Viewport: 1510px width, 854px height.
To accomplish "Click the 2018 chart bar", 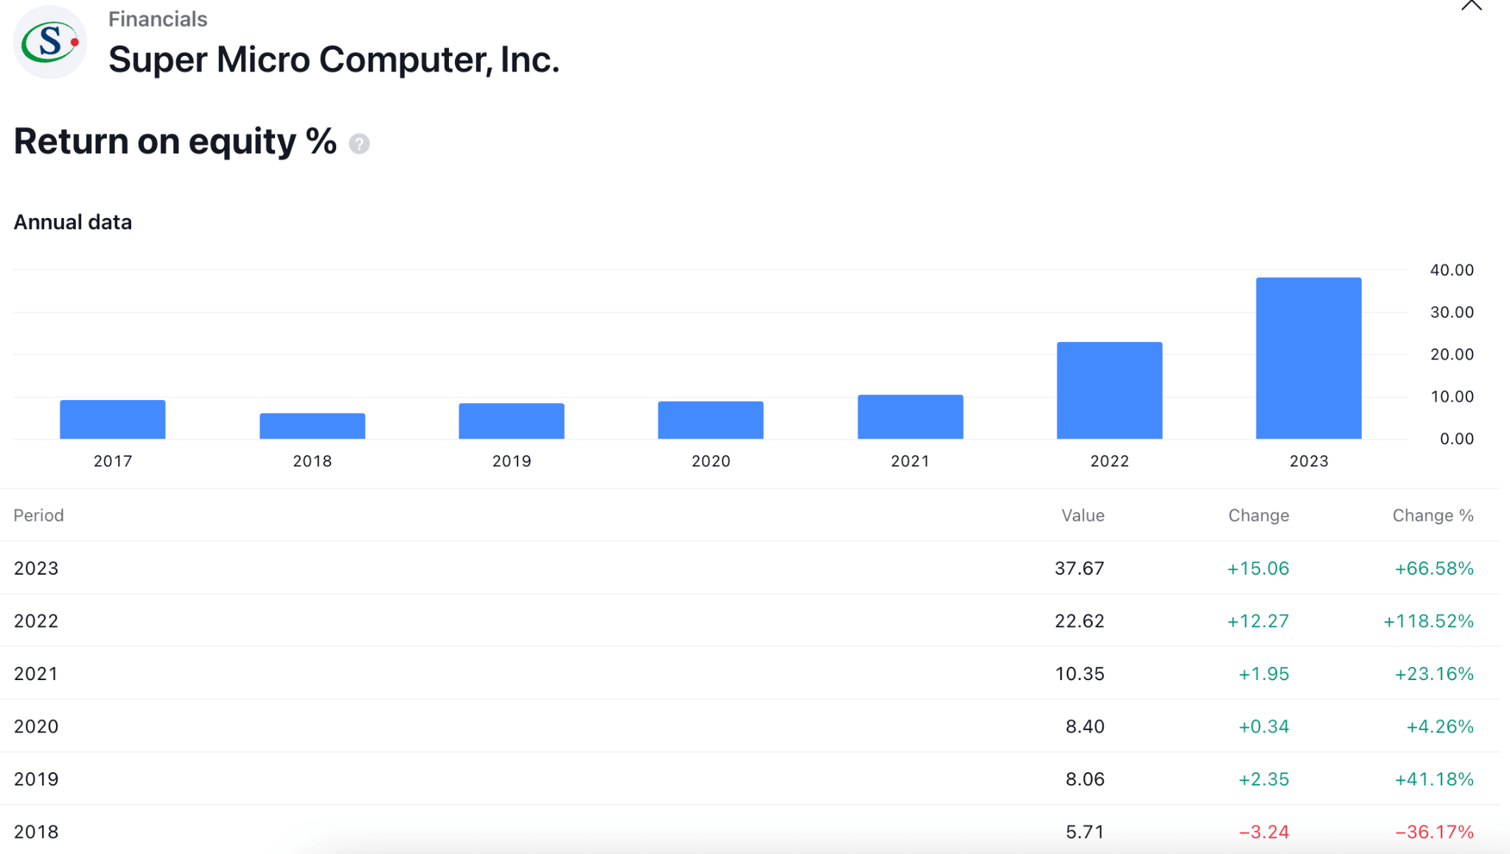I will [313, 426].
